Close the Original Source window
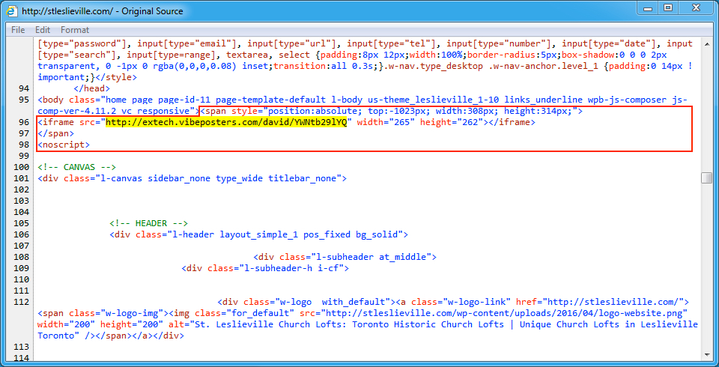 (x=696, y=8)
